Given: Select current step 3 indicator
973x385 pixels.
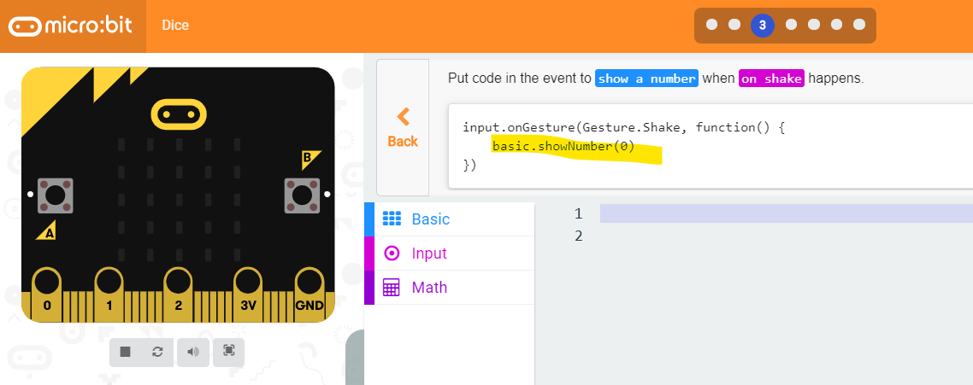Looking at the screenshot, I should point(762,26).
